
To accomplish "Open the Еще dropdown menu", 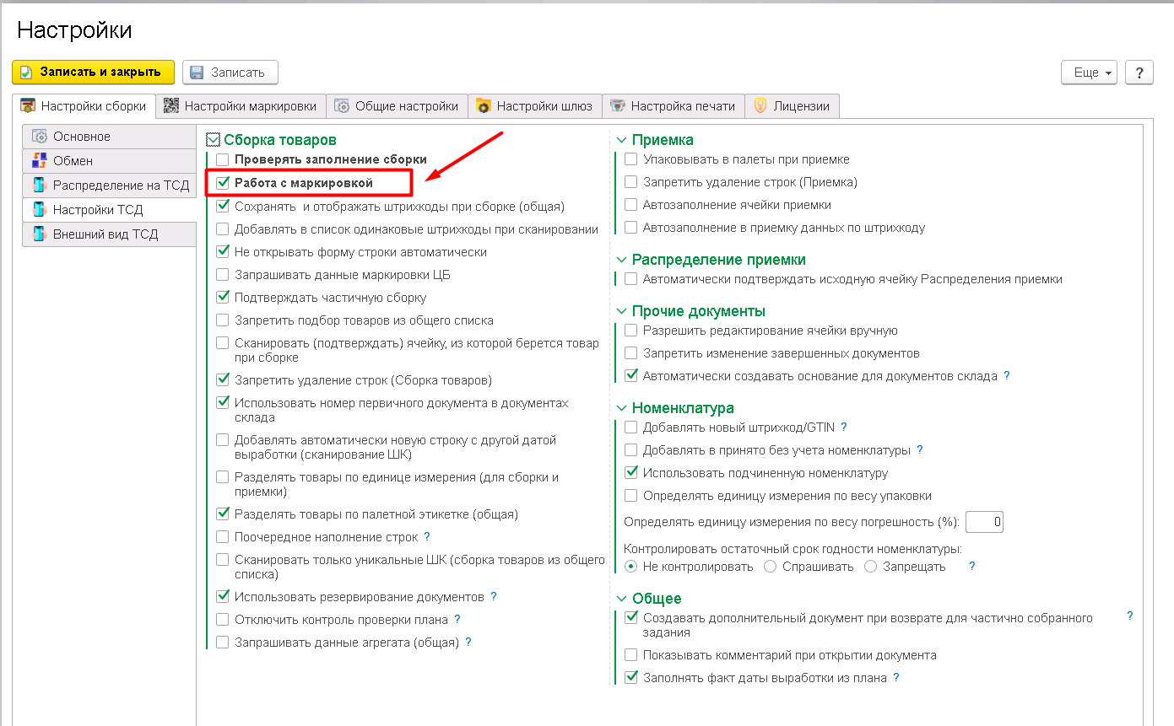I will pos(1089,73).
